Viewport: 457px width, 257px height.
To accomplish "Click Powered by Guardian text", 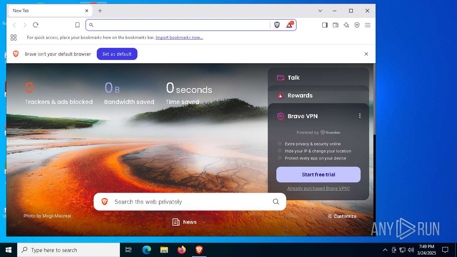I will [x=318, y=132].
